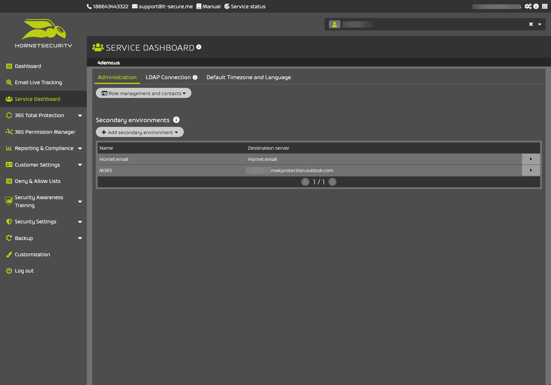Open Add secondary environment dropdown

pos(140,132)
